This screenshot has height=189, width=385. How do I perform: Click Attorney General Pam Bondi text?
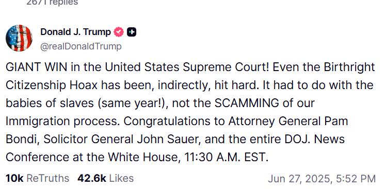(177, 130)
